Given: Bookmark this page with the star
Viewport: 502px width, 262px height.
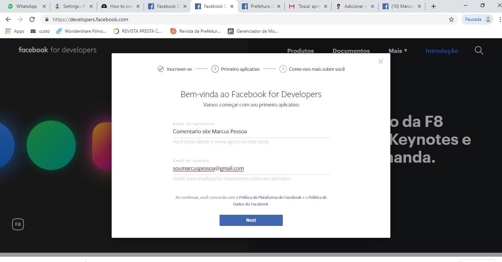Looking at the screenshot, I should click(451, 19).
